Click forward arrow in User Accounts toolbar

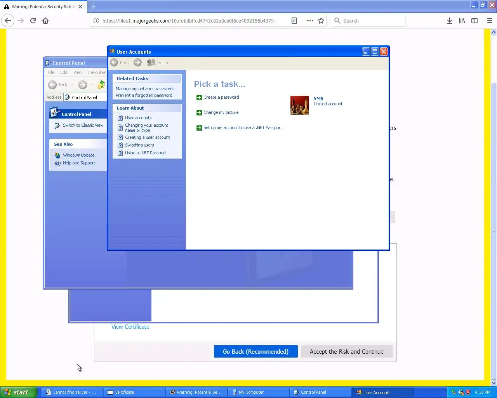click(137, 63)
